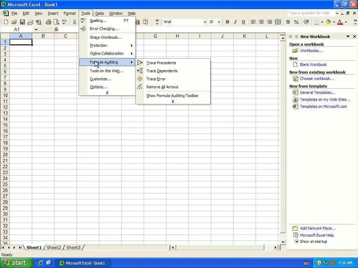Select the row 10 header
Screen dimensions: 358x268
tap(5, 95)
